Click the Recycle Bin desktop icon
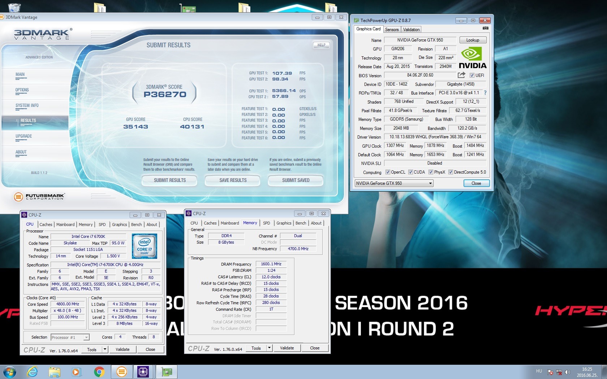Screen dimensions: 607x379 tap(14, 7)
